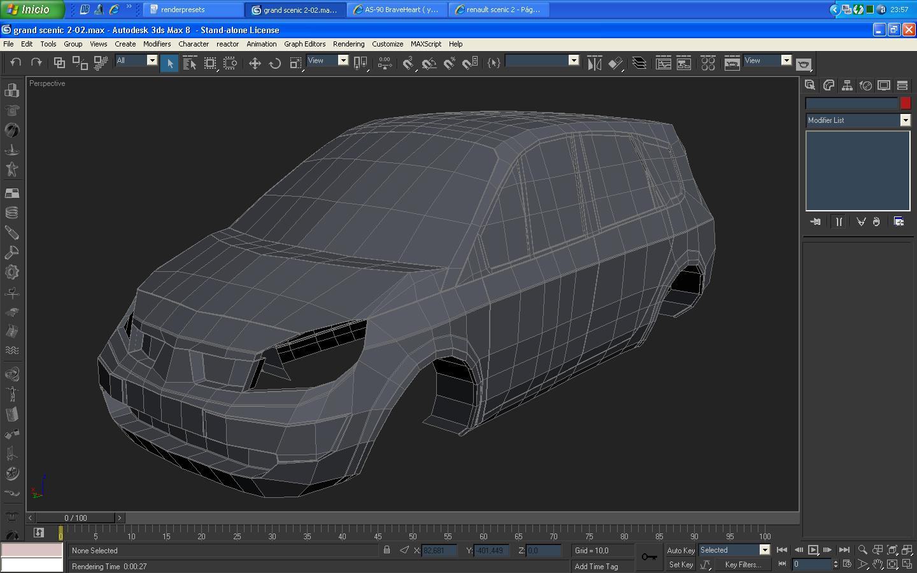Image resolution: width=917 pixels, height=573 pixels.
Task: Open the Modifiers menu
Action: click(x=157, y=44)
